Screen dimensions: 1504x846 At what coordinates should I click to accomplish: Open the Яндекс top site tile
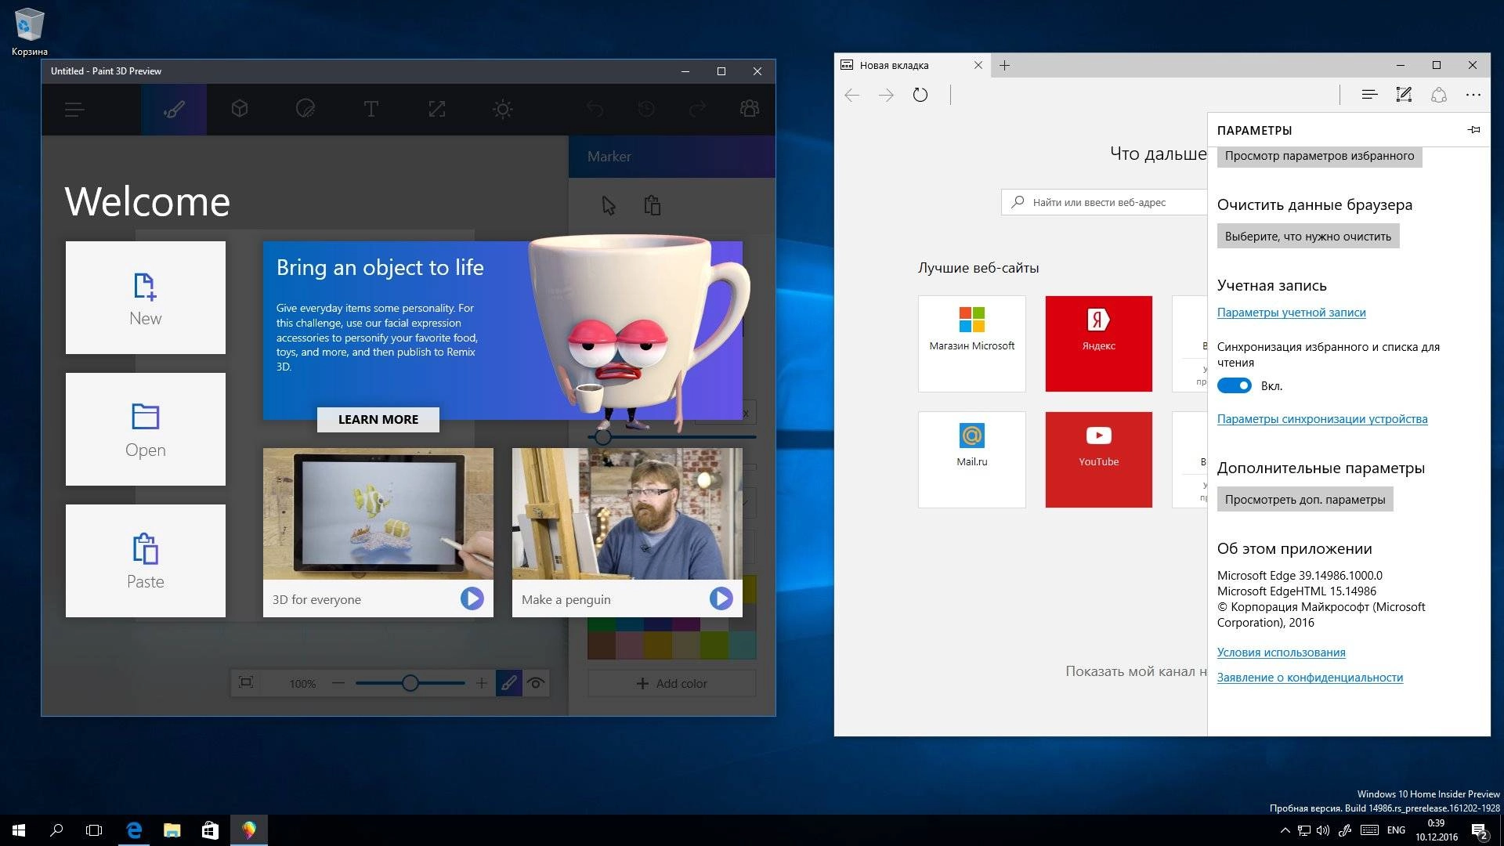[1099, 344]
